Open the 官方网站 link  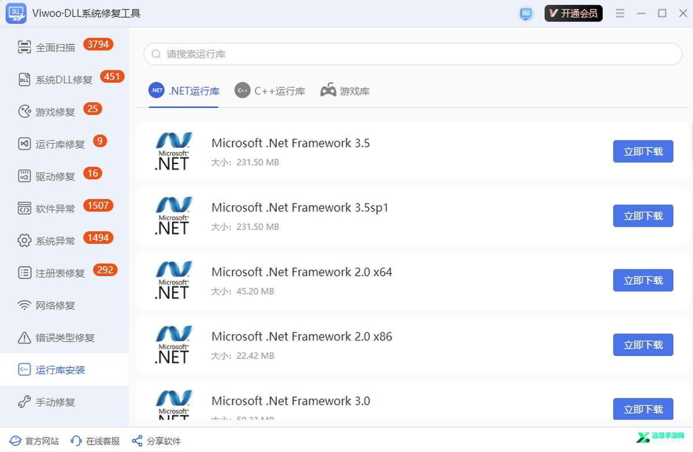click(x=34, y=441)
